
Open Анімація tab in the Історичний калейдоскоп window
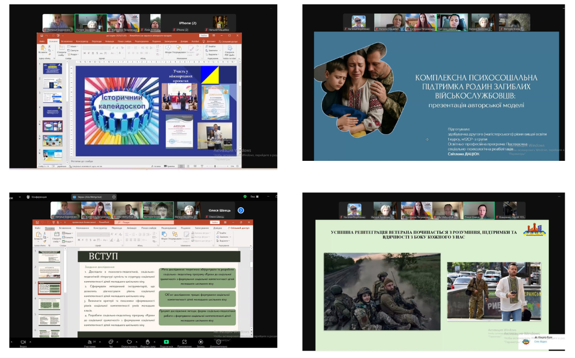click(110, 41)
